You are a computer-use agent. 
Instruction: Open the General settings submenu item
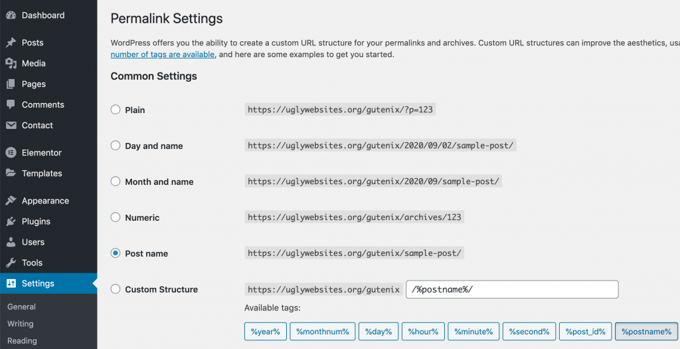click(x=22, y=306)
